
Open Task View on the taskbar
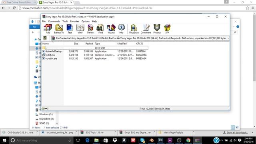(x=78, y=140)
